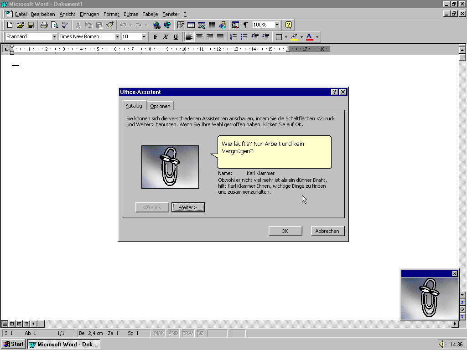The width and height of the screenshot is (467, 350).
Task: Select the Katalog tab
Action: tap(134, 106)
